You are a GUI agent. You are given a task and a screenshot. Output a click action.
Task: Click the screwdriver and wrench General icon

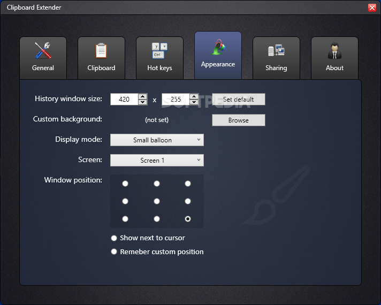[43, 50]
